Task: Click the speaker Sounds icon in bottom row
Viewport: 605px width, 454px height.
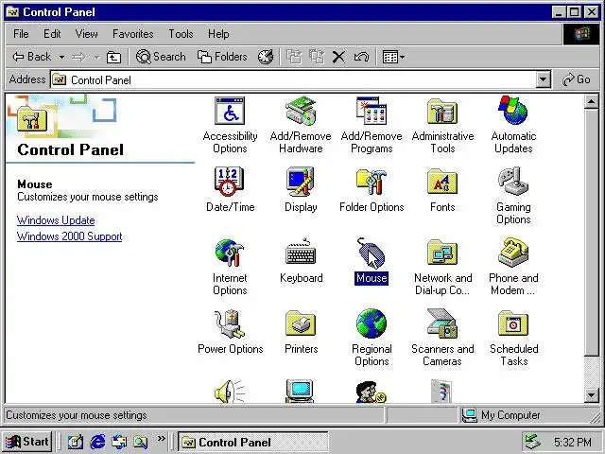Action: [229, 392]
